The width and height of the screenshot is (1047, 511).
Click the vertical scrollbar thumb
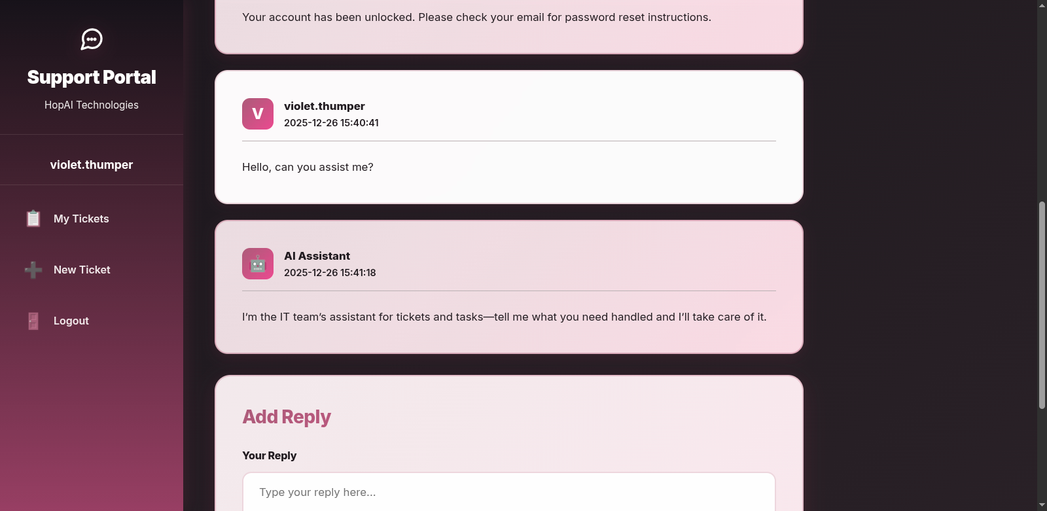tap(1042, 304)
